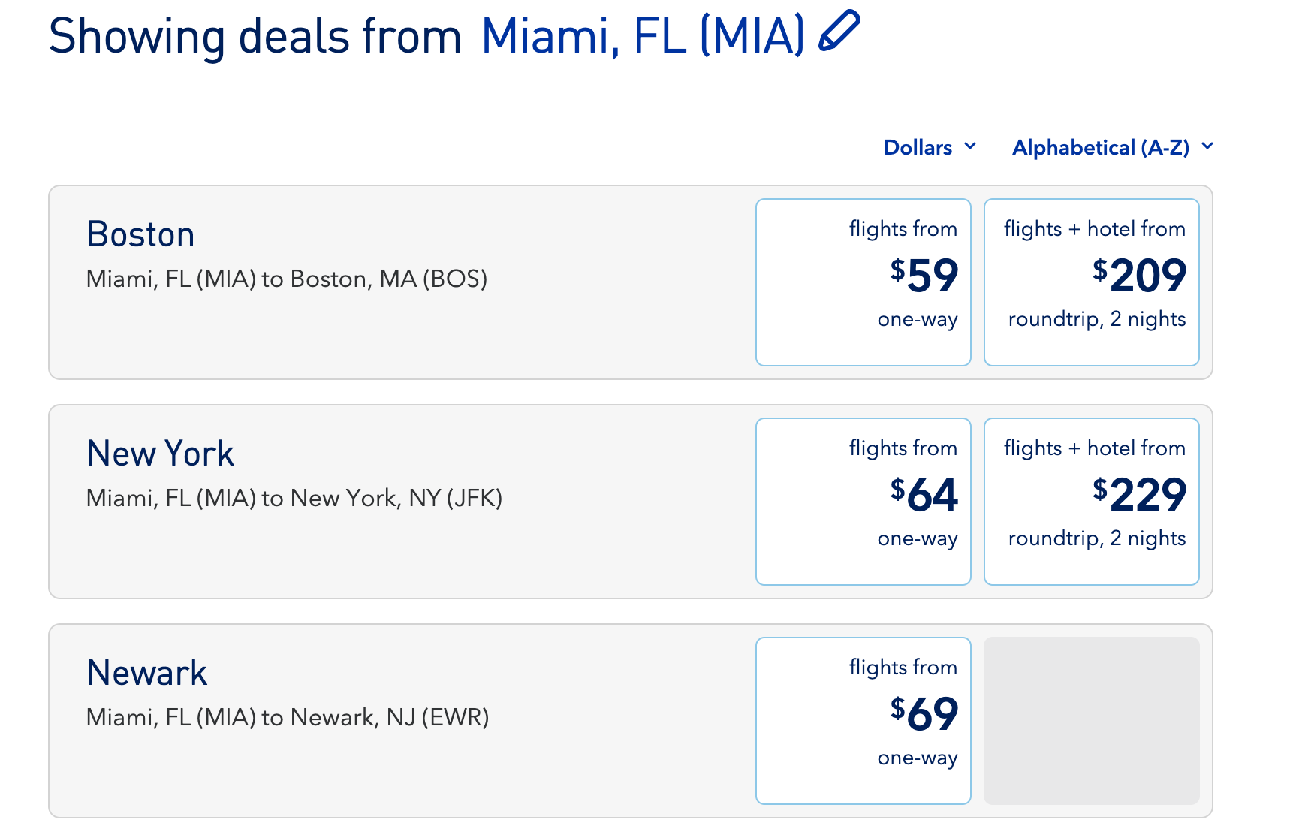
Task: Click the Miami to Boston route text
Action: [x=287, y=279]
